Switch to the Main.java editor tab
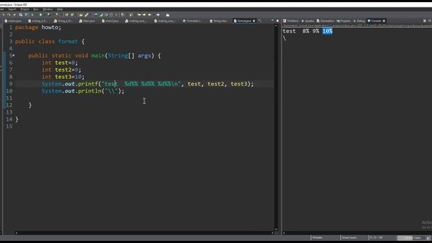 (x=87, y=21)
